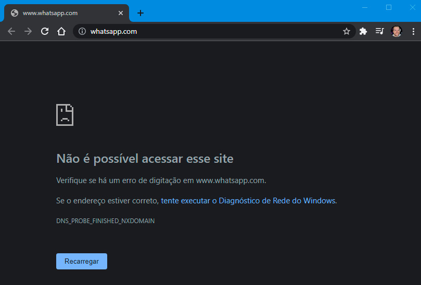Viewport: 421px width, 285px height.
Task: Click the globe favicon on the tab
Action: point(15,13)
